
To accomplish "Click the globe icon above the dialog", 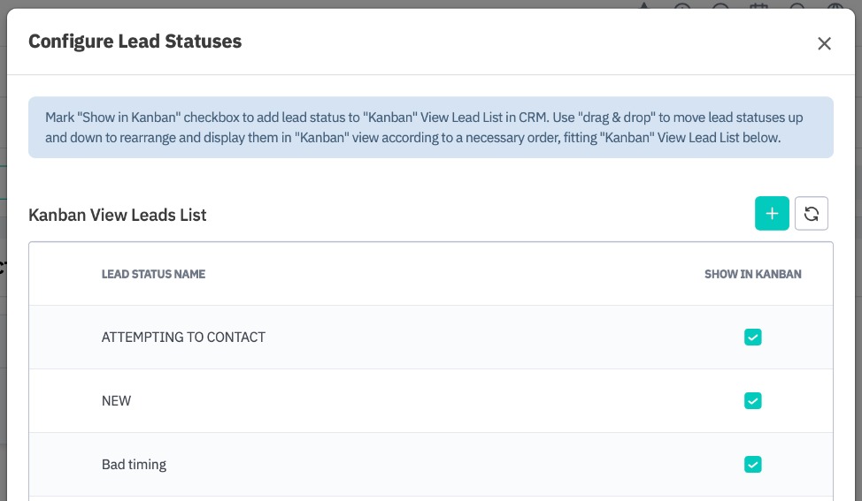I will (x=835, y=6).
